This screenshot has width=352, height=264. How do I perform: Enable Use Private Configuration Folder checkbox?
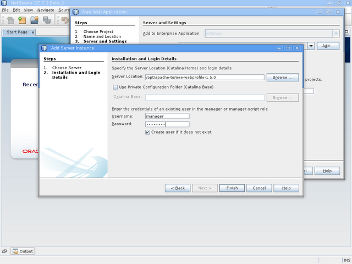(115, 87)
